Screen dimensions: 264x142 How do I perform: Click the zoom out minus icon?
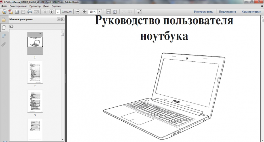point(78,12)
